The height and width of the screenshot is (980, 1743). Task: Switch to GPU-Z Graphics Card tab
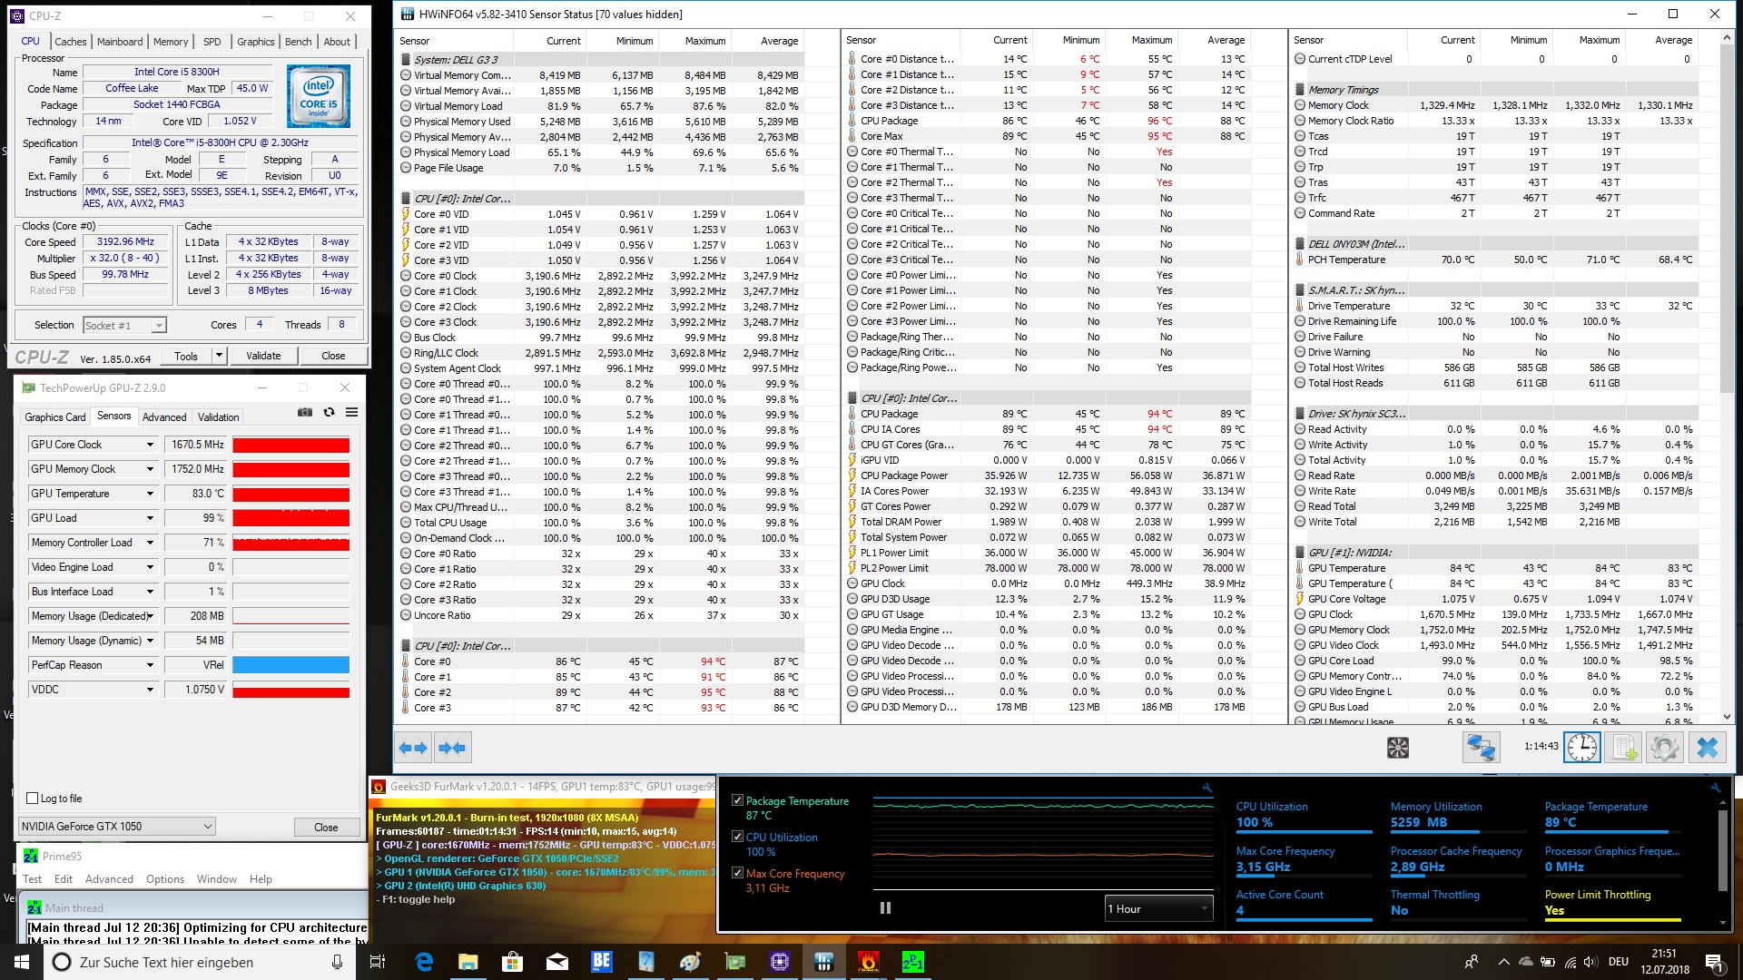pos(55,417)
